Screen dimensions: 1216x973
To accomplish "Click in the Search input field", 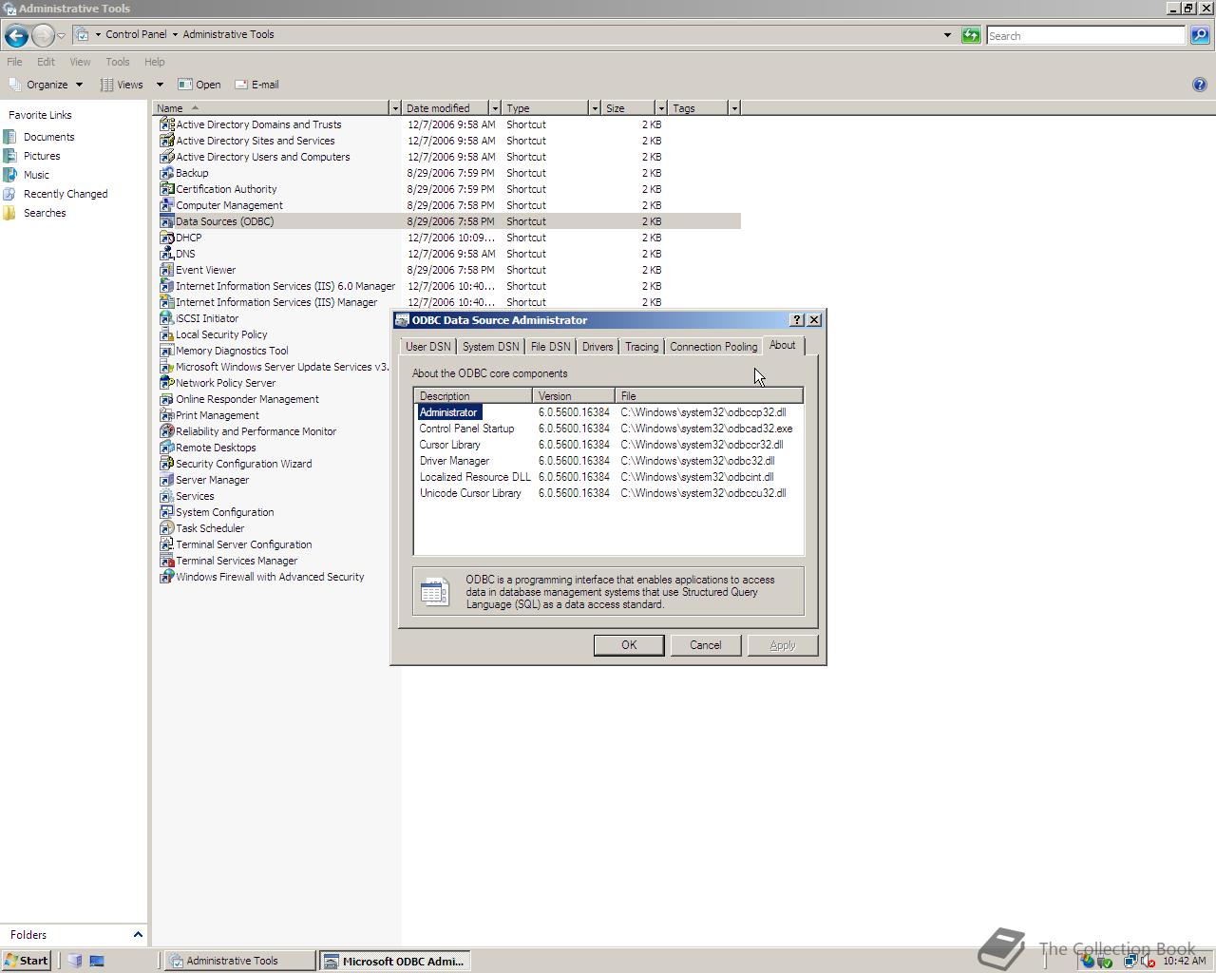I will point(1086,35).
